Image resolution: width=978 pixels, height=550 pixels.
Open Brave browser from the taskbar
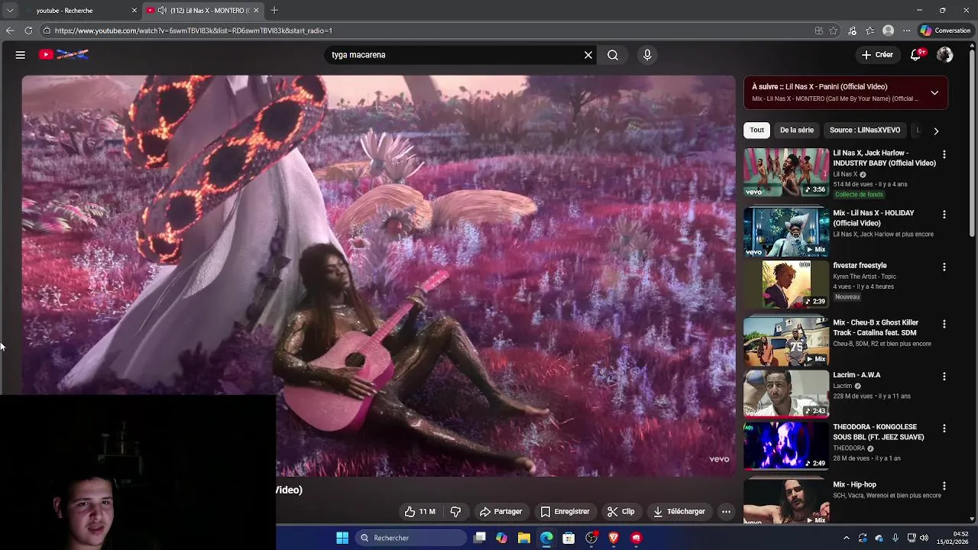pos(614,538)
